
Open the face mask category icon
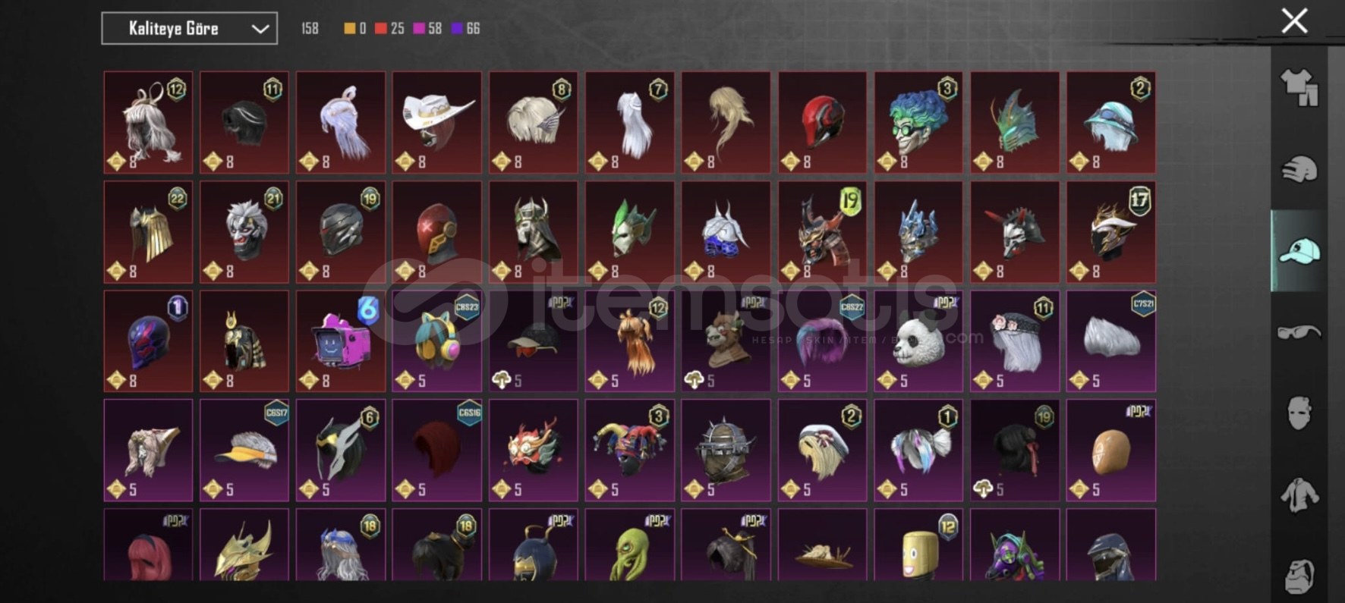click(1299, 413)
